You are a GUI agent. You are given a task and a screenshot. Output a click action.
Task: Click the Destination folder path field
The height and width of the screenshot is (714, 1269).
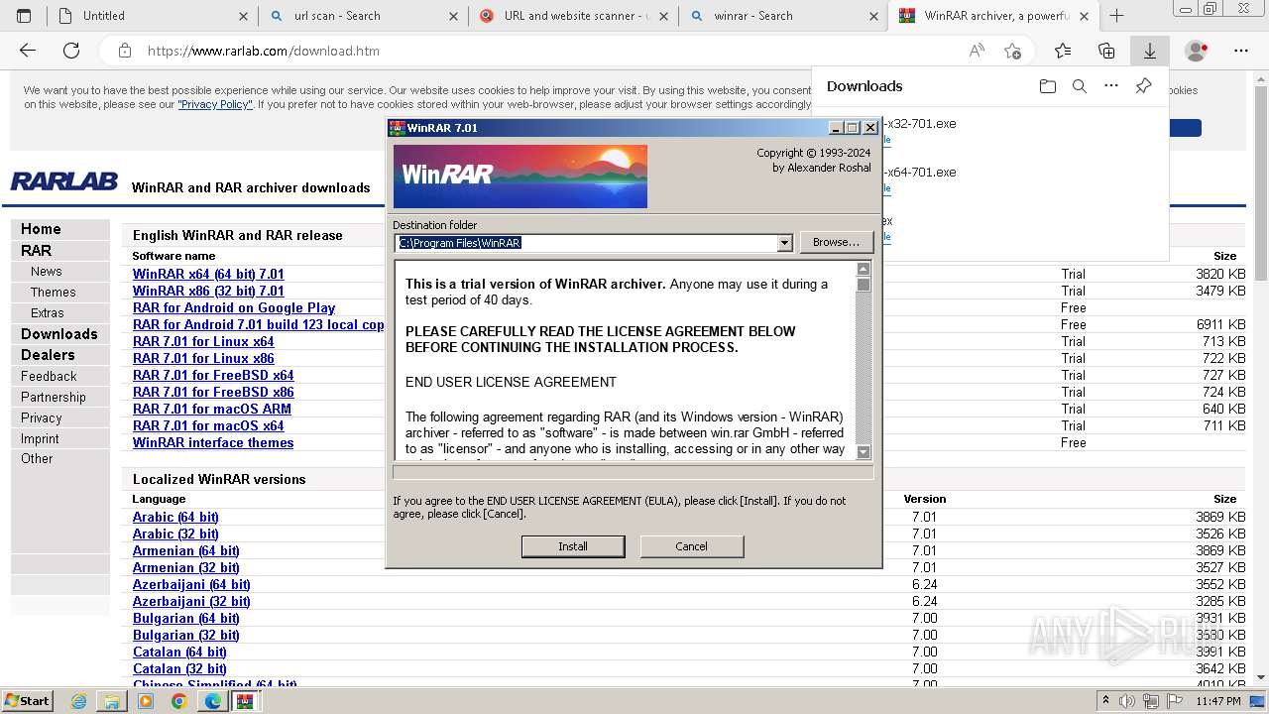click(585, 243)
